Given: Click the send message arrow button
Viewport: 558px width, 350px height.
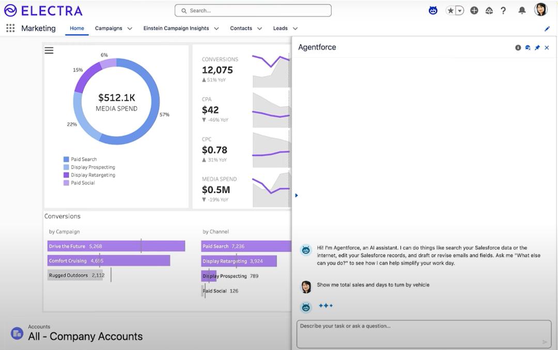Looking at the screenshot, I should pos(545,342).
